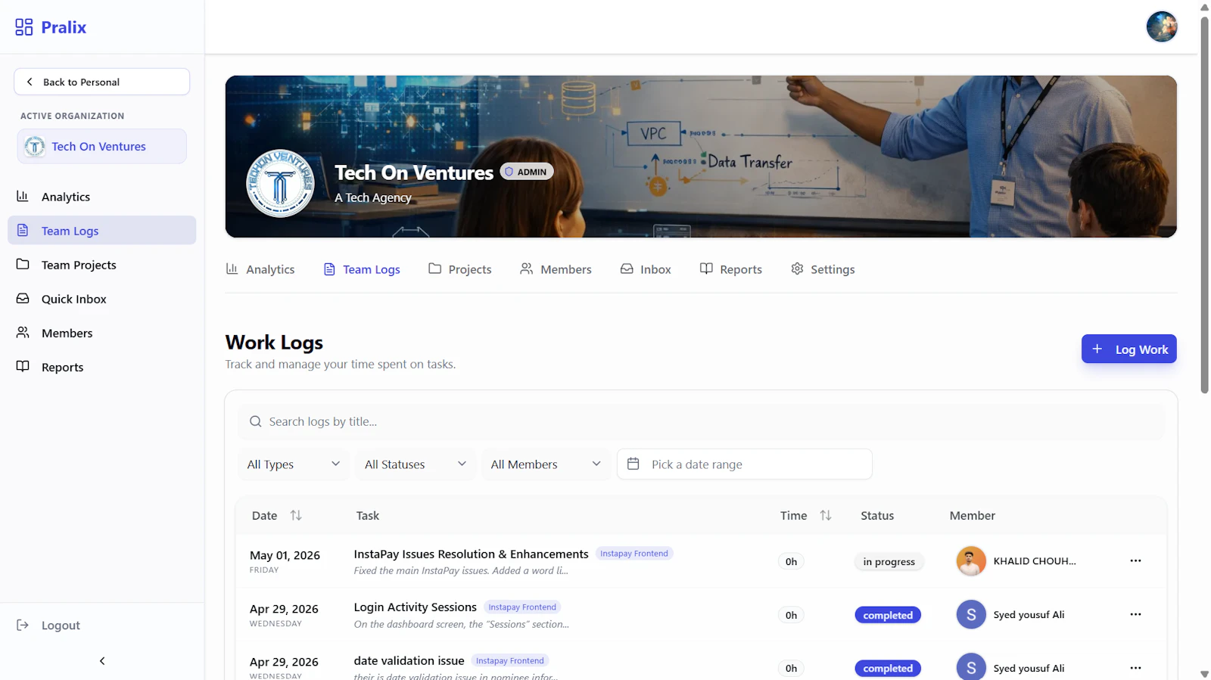The image size is (1211, 680).
Task: Open the Settings tab
Action: click(x=823, y=269)
